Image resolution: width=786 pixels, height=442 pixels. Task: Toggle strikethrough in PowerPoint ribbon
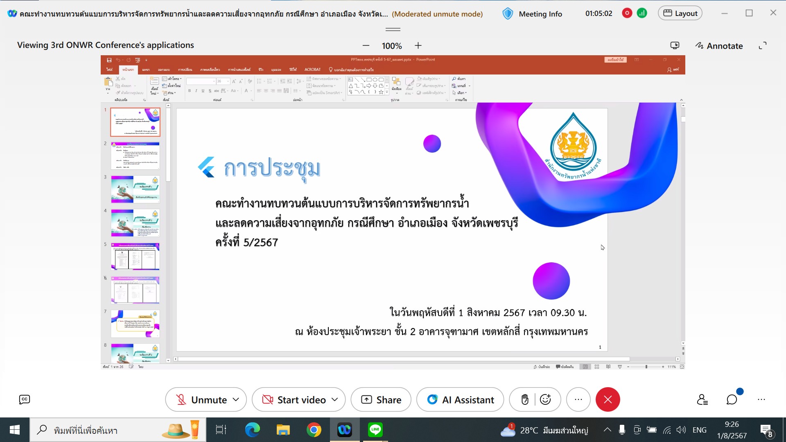(x=217, y=91)
